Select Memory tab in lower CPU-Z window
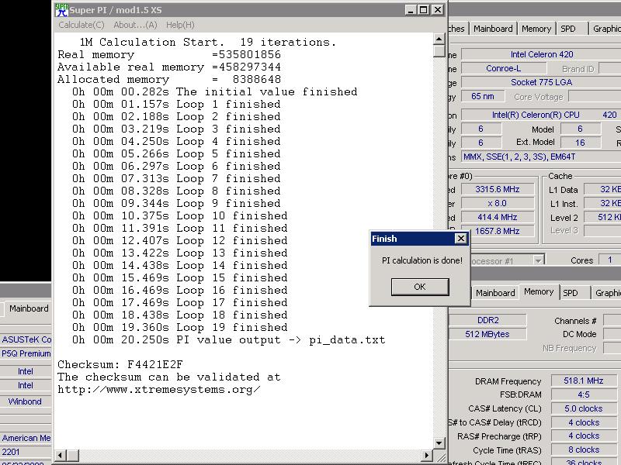Screen dimensions: 621x465 pos(539,292)
